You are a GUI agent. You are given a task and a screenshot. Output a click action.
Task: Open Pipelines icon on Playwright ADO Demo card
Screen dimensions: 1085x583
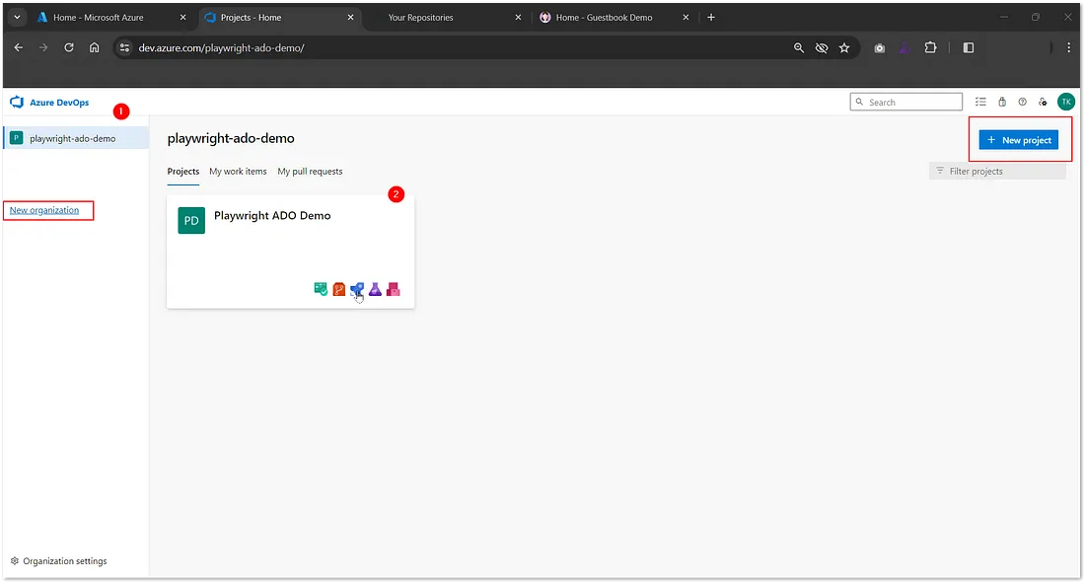(x=357, y=289)
